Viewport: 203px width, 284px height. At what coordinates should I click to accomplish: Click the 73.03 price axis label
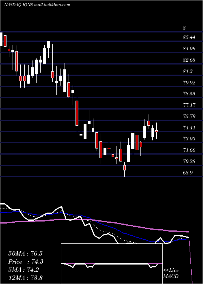tap(189, 139)
